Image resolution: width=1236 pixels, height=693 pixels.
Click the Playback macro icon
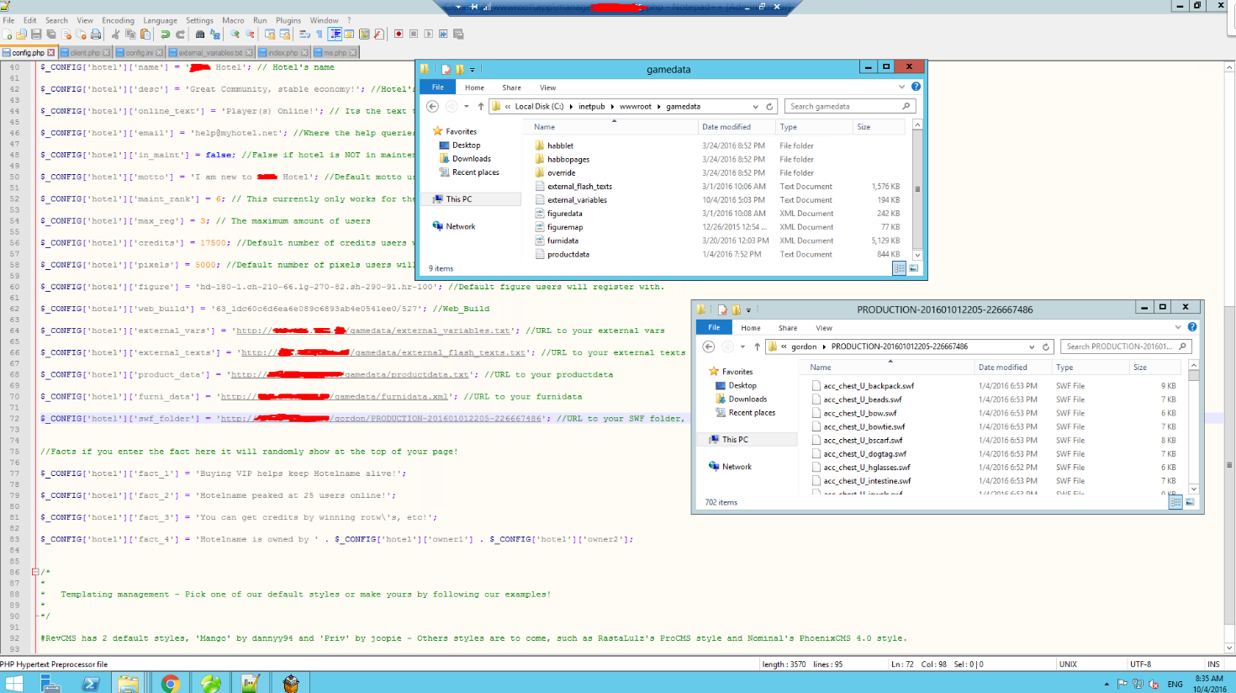(428, 34)
